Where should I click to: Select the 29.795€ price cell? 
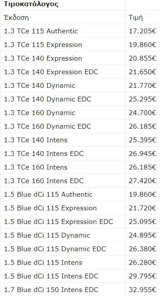(142, 276)
